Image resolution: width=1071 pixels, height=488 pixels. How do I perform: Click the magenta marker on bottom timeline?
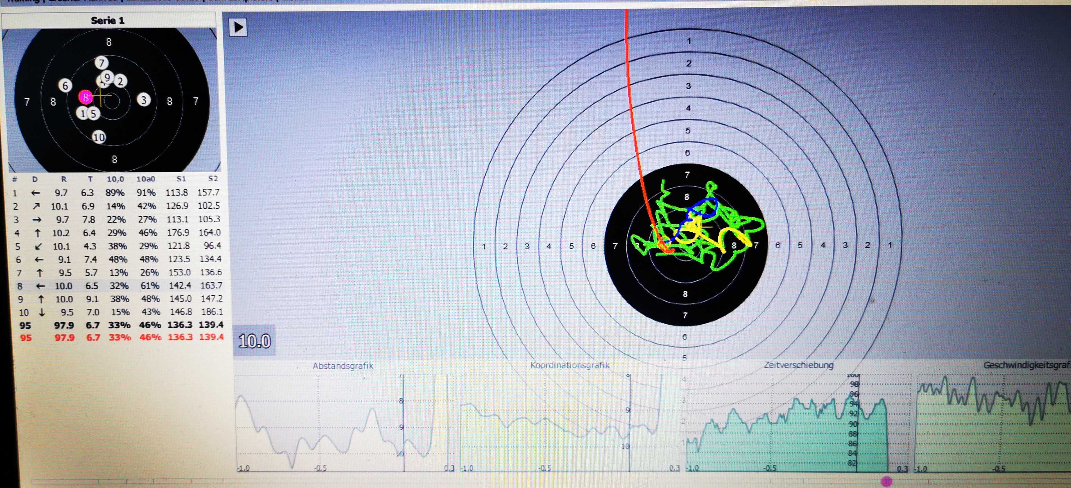[x=886, y=481]
